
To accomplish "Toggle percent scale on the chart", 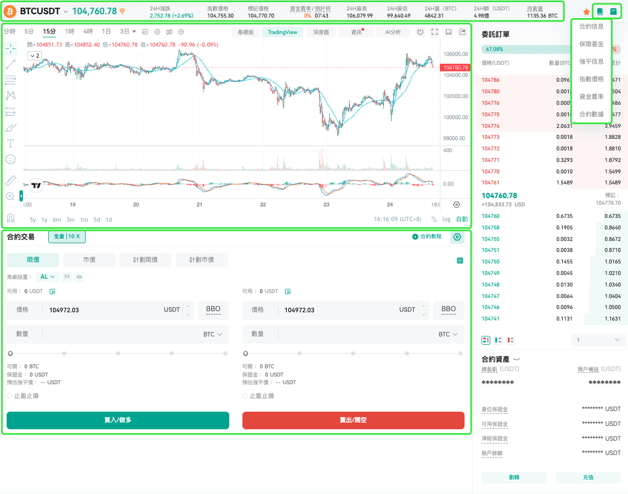I will 434,220.
